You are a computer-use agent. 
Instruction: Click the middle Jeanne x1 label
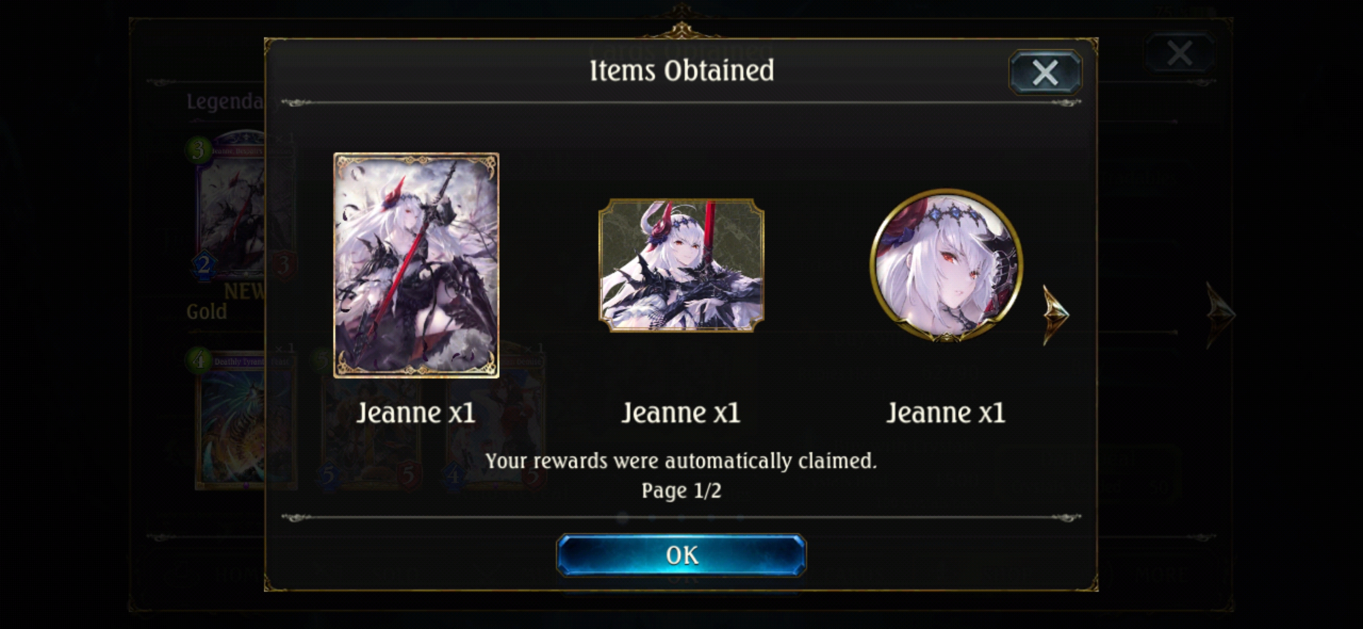(x=681, y=413)
